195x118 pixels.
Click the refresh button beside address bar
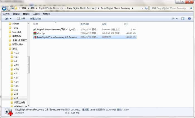pos(146,8)
